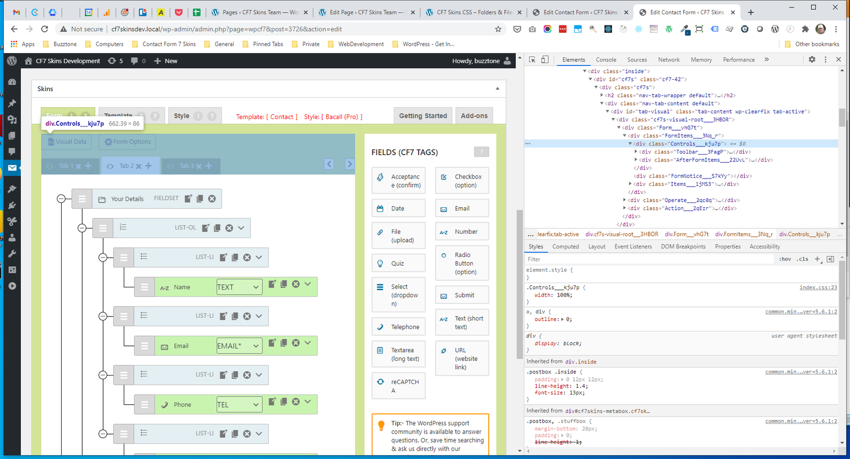Switch to the Console tab in DevTools
Image resolution: width=850 pixels, height=459 pixels.
[606, 60]
